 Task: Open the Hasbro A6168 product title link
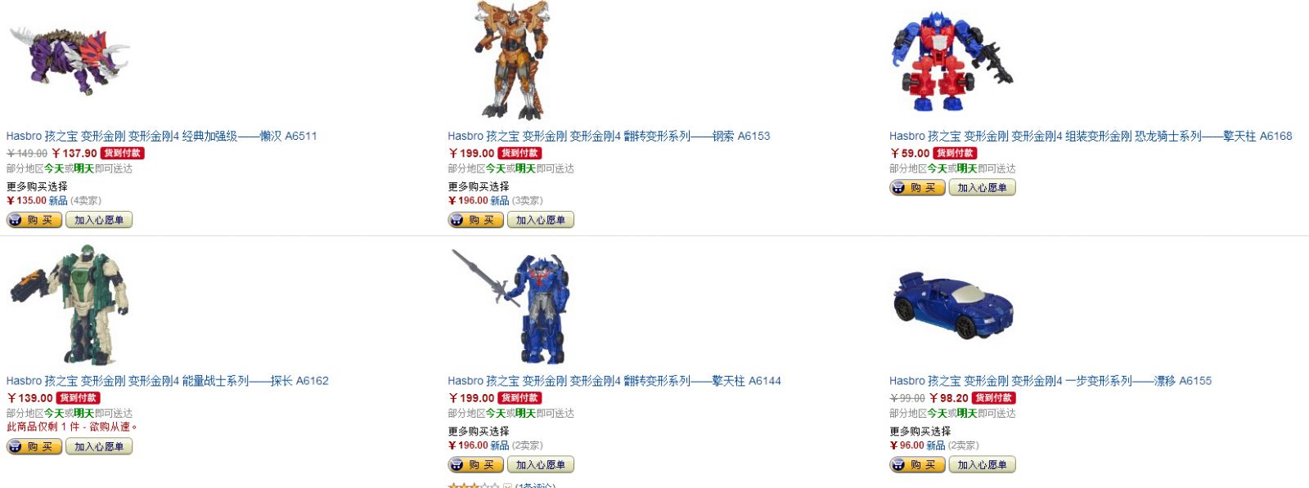[x=1091, y=136]
